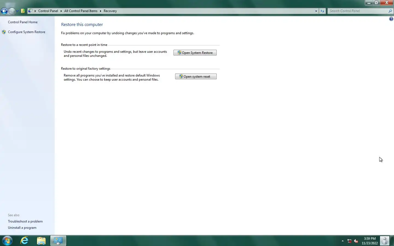
Task: Open Windows Explorer from taskbar
Action: tap(41, 241)
